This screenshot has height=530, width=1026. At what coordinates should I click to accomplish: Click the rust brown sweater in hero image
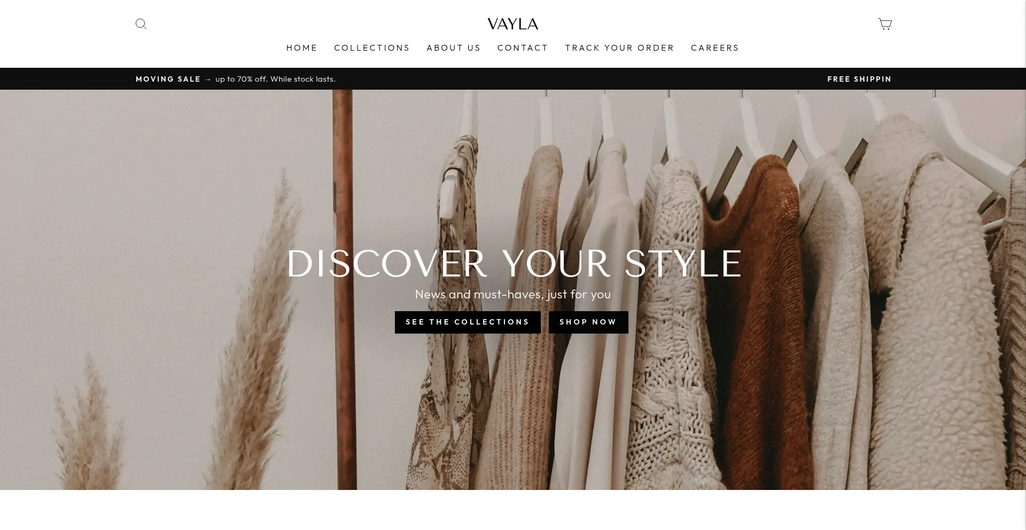pos(759,320)
